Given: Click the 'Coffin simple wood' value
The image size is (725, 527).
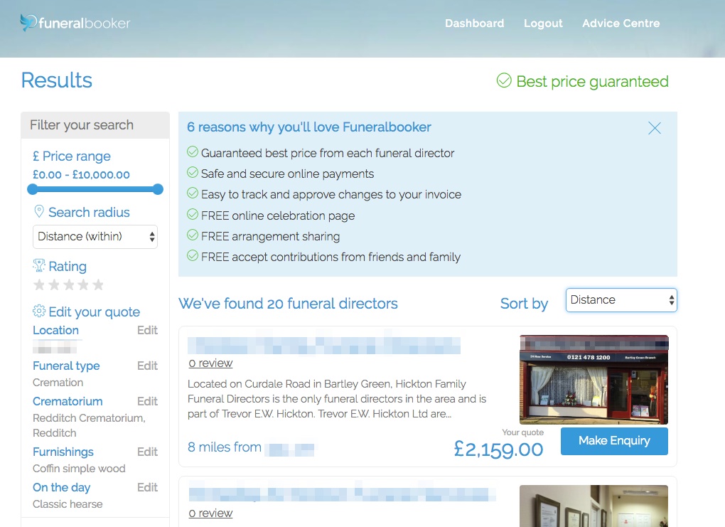Looking at the screenshot, I should point(79,469).
